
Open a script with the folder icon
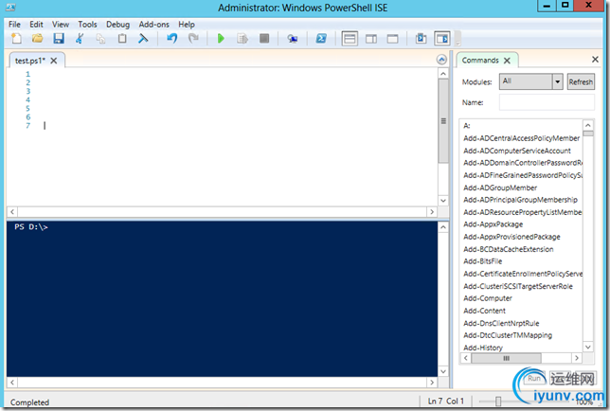37,39
